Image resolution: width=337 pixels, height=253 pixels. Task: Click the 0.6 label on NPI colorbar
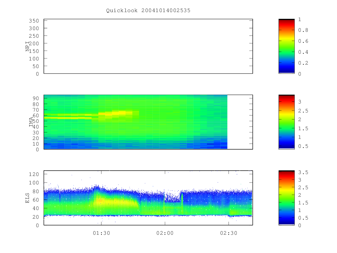click(303, 41)
